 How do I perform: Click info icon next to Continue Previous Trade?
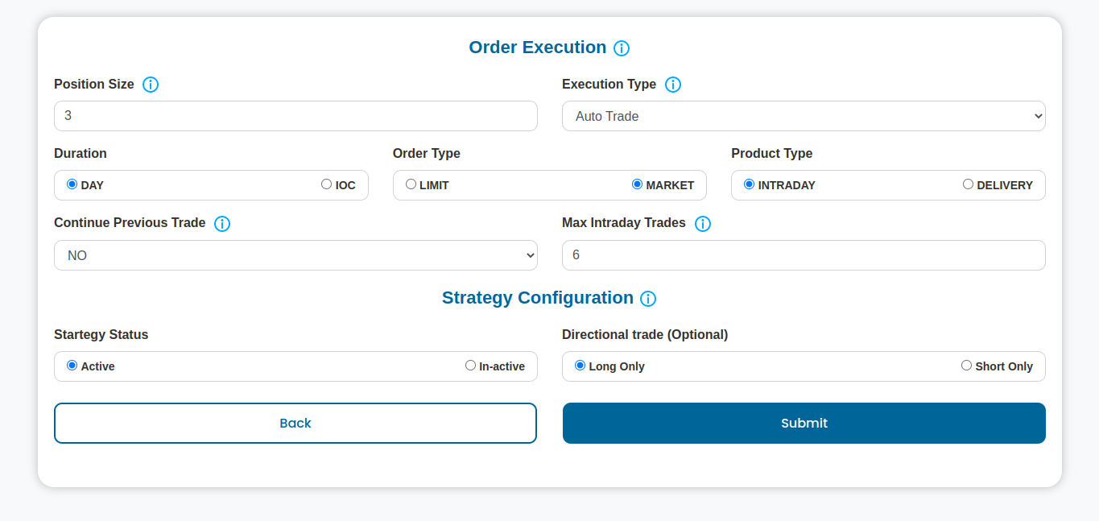coord(222,224)
